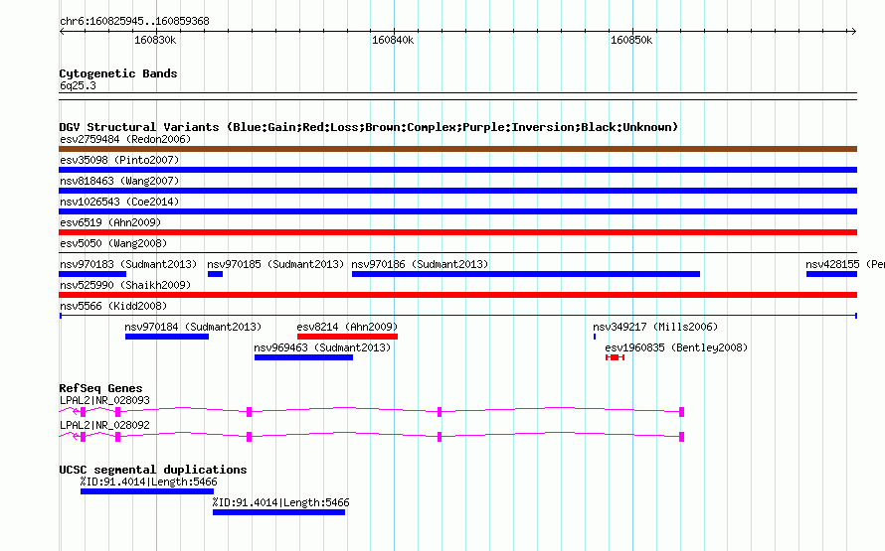Screen dimensions: 885x551
Task: Select the nsv970184 (Sudmant2013) blue bar
Action: click(167, 337)
